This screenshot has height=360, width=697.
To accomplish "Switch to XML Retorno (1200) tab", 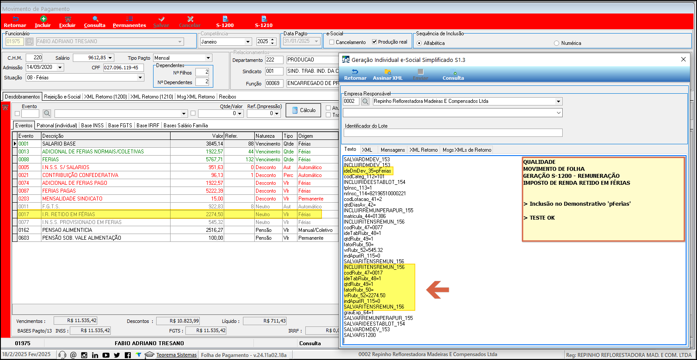I will point(106,97).
